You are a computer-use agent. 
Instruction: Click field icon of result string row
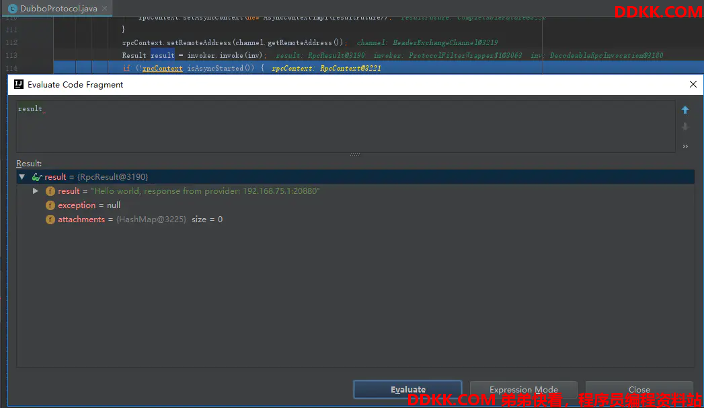[x=50, y=191]
